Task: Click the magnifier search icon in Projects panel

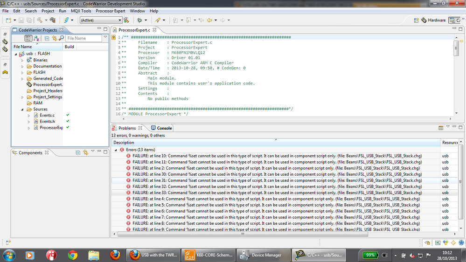Action: point(61,38)
